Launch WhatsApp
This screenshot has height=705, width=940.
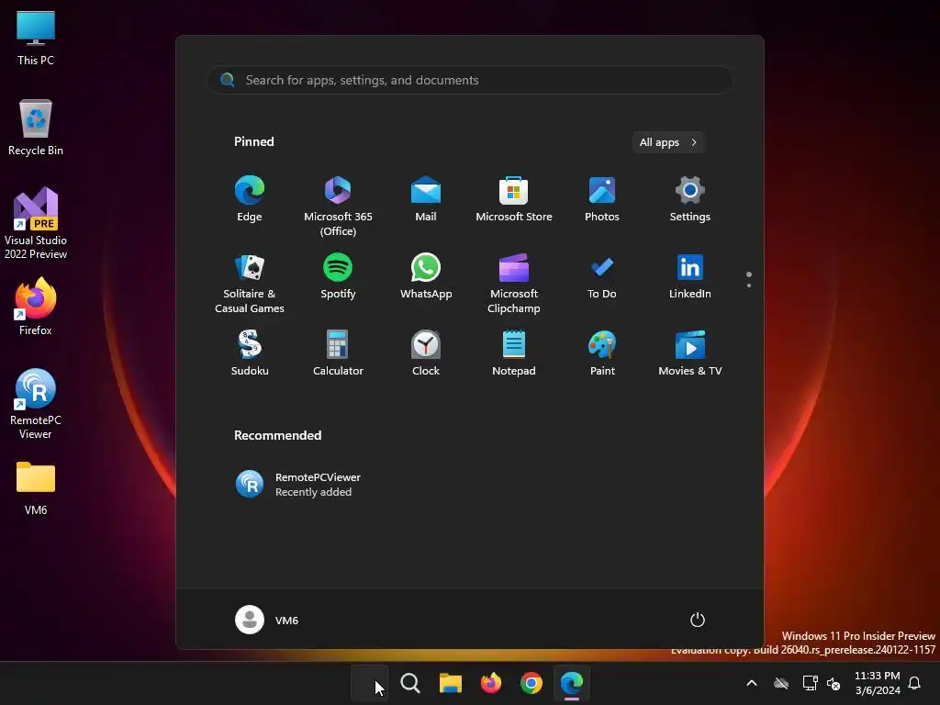click(426, 277)
